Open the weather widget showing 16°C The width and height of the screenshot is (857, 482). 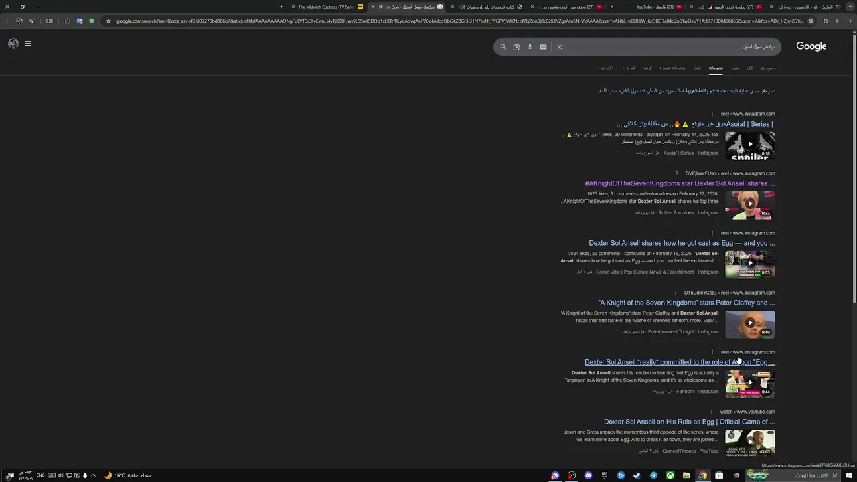click(x=128, y=475)
